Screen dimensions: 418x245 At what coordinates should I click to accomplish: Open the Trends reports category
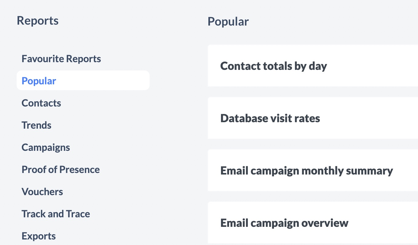36,125
